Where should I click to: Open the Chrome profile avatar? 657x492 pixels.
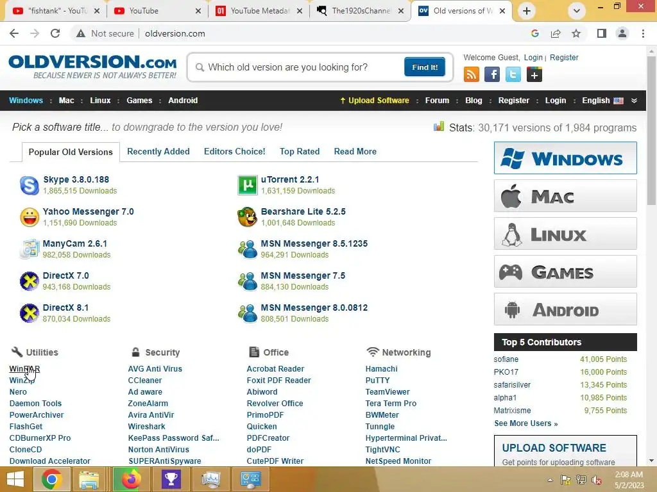pos(622,33)
